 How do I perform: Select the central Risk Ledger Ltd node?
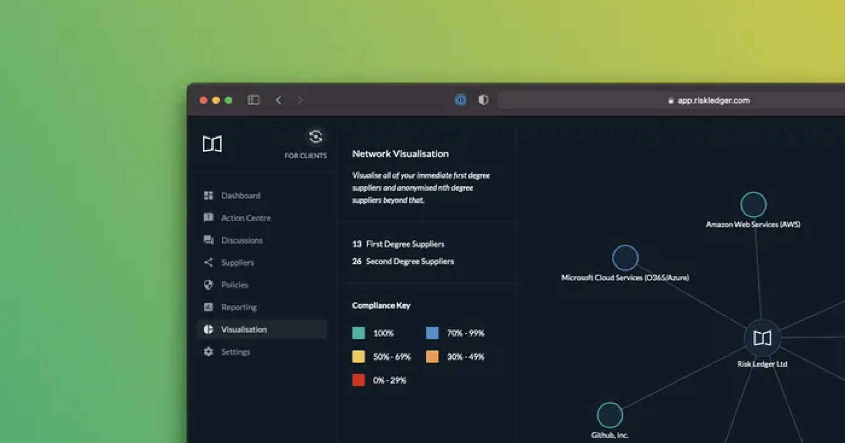pyautogui.click(x=762, y=338)
